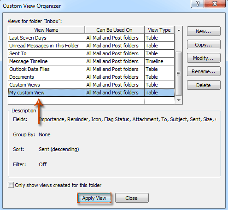Click the Apply View button
228x210 pixels.
94,198
